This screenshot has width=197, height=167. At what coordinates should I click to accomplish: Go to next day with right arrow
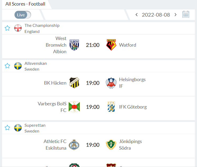[176, 15]
